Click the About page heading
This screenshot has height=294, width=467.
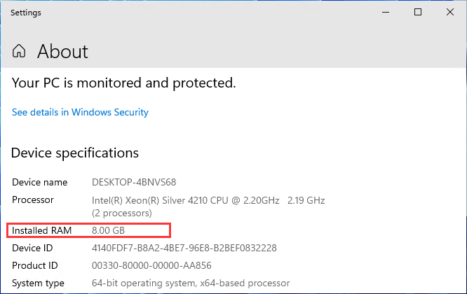point(62,51)
